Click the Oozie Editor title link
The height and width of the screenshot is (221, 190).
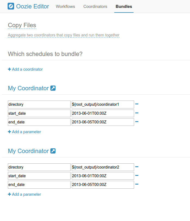click(33, 6)
